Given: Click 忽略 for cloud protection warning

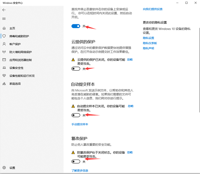Looking at the screenshot, I should [x=130, y=59].
